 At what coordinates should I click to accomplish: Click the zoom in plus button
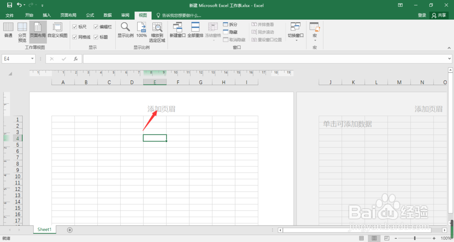pos(434,238)
